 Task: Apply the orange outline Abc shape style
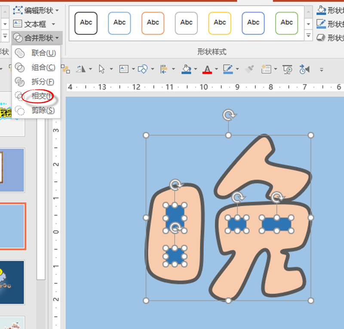tap(153, 23)
